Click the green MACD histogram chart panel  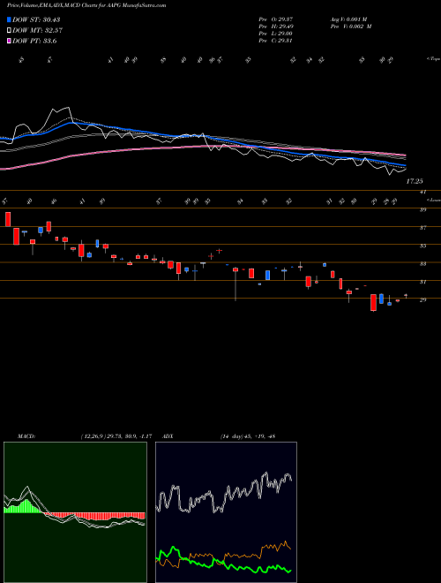point(75,512)
